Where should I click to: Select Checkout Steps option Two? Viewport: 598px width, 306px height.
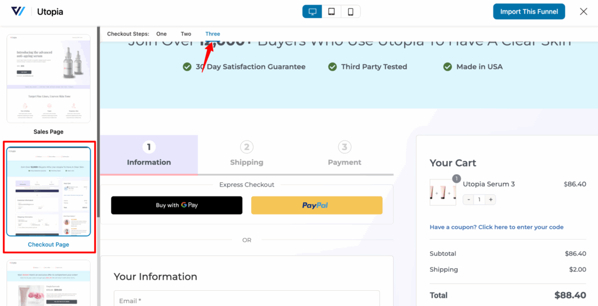[x=186, y=34]
